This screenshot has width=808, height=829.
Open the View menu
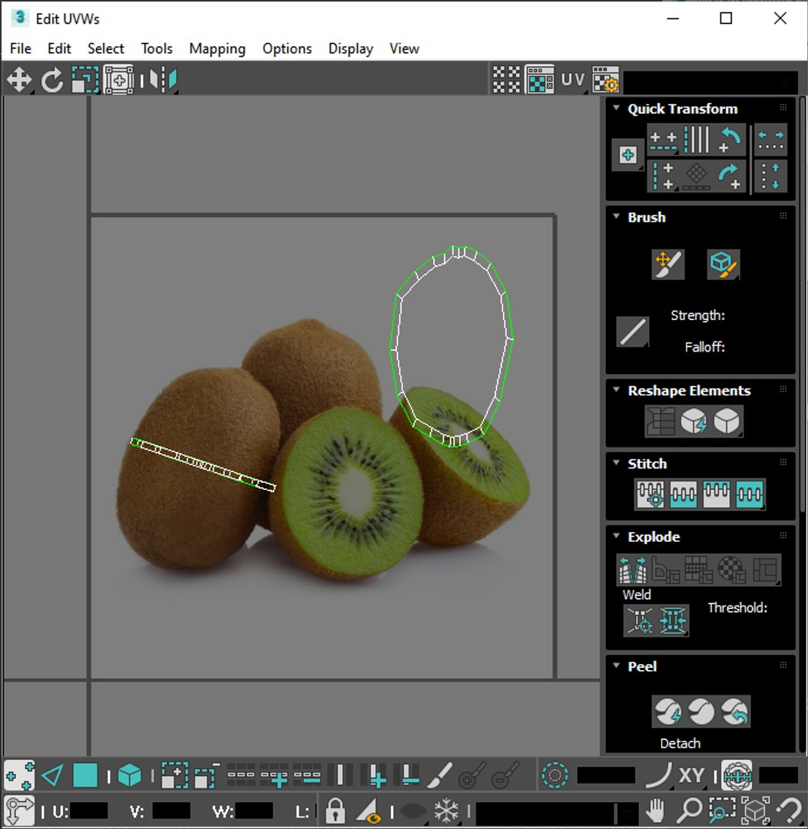[x=404, y=48]
